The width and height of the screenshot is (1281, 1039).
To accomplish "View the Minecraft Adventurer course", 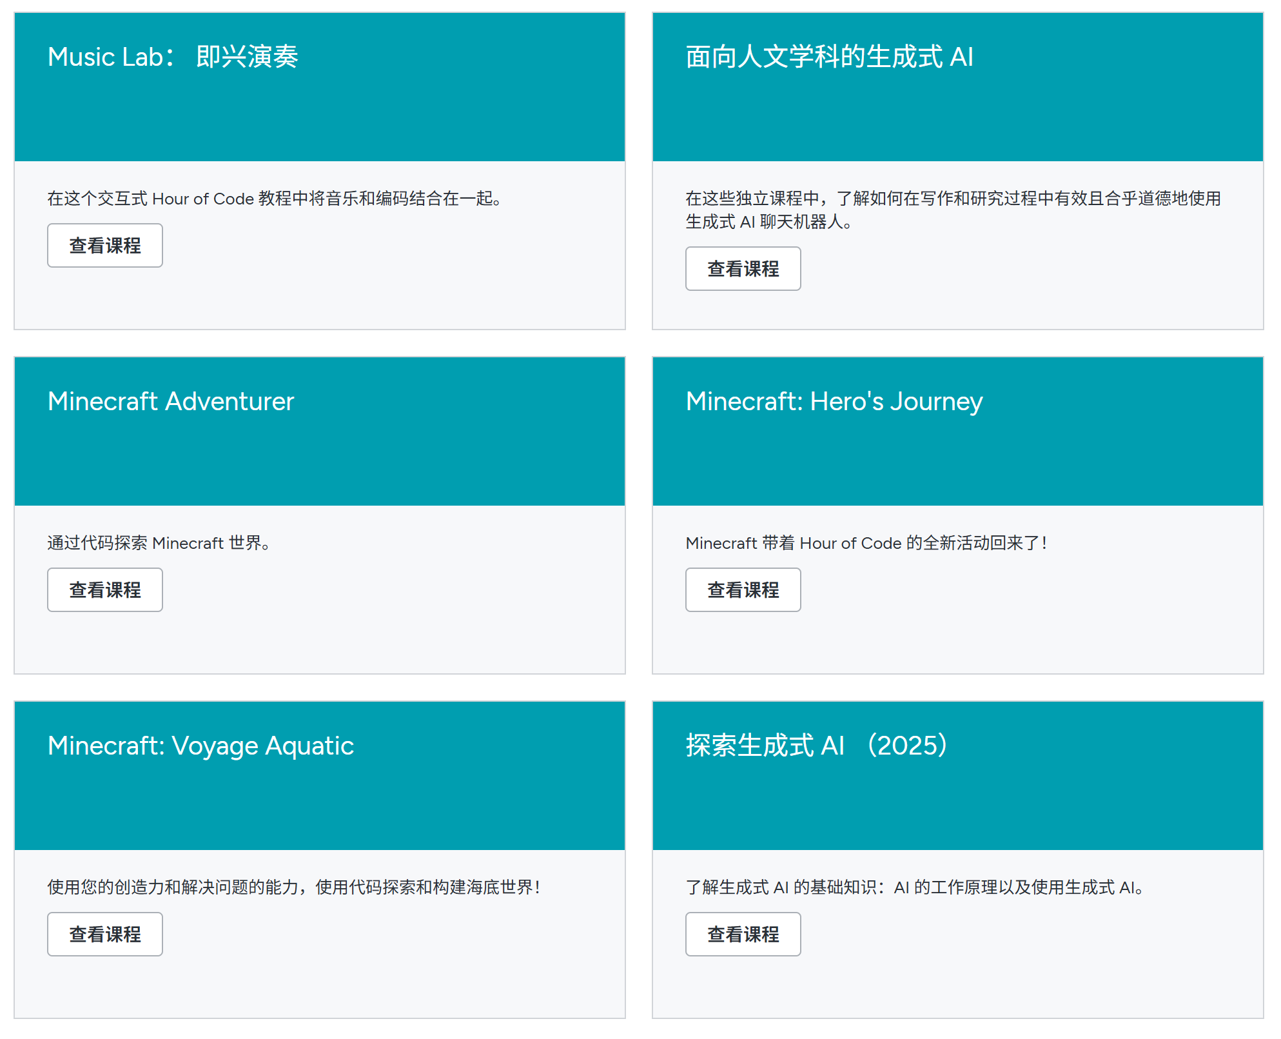I will coord(105,589).
